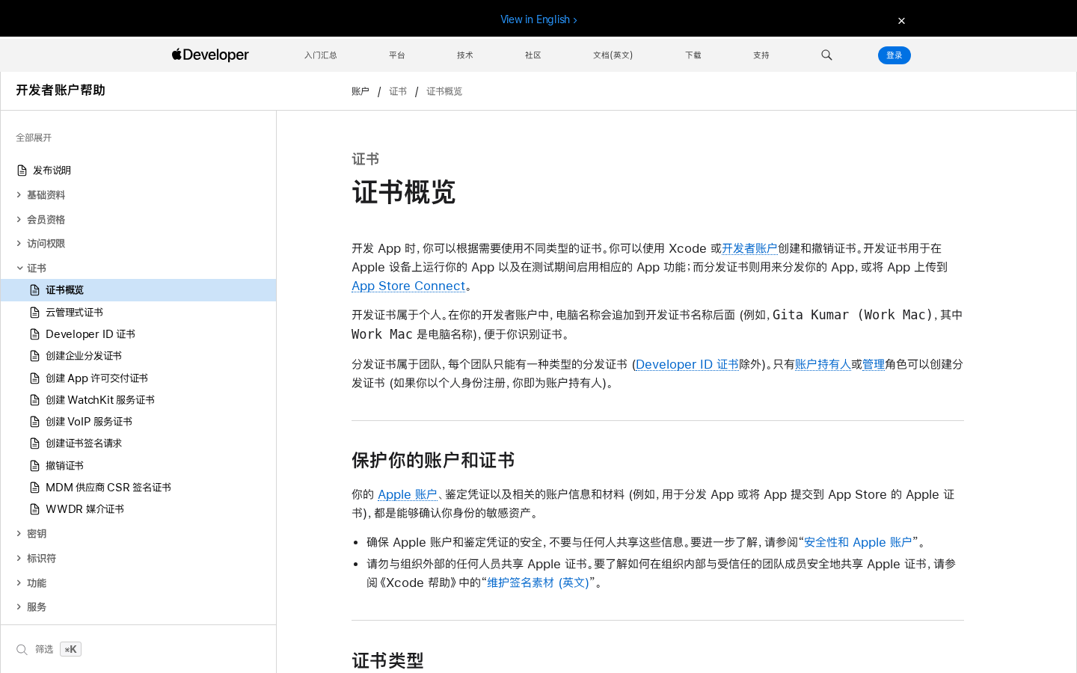Open the 下载 navigation menu item
Image resolution: width=1077 pixels, height=673 pixels.
click(x=693, y=55)
